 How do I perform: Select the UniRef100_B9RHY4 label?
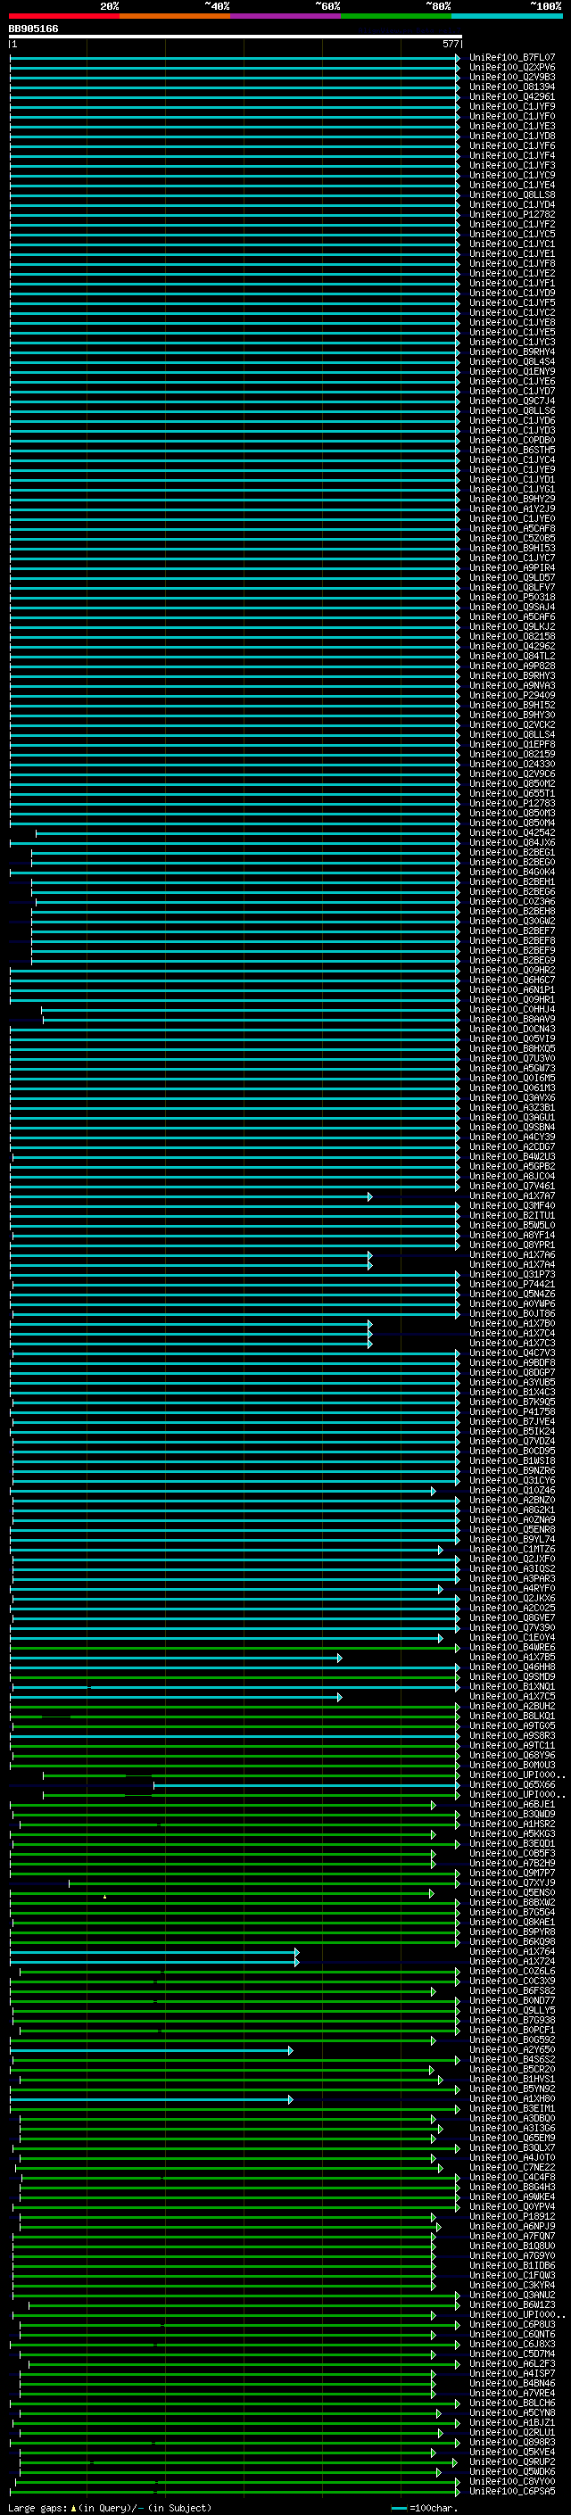512,352
